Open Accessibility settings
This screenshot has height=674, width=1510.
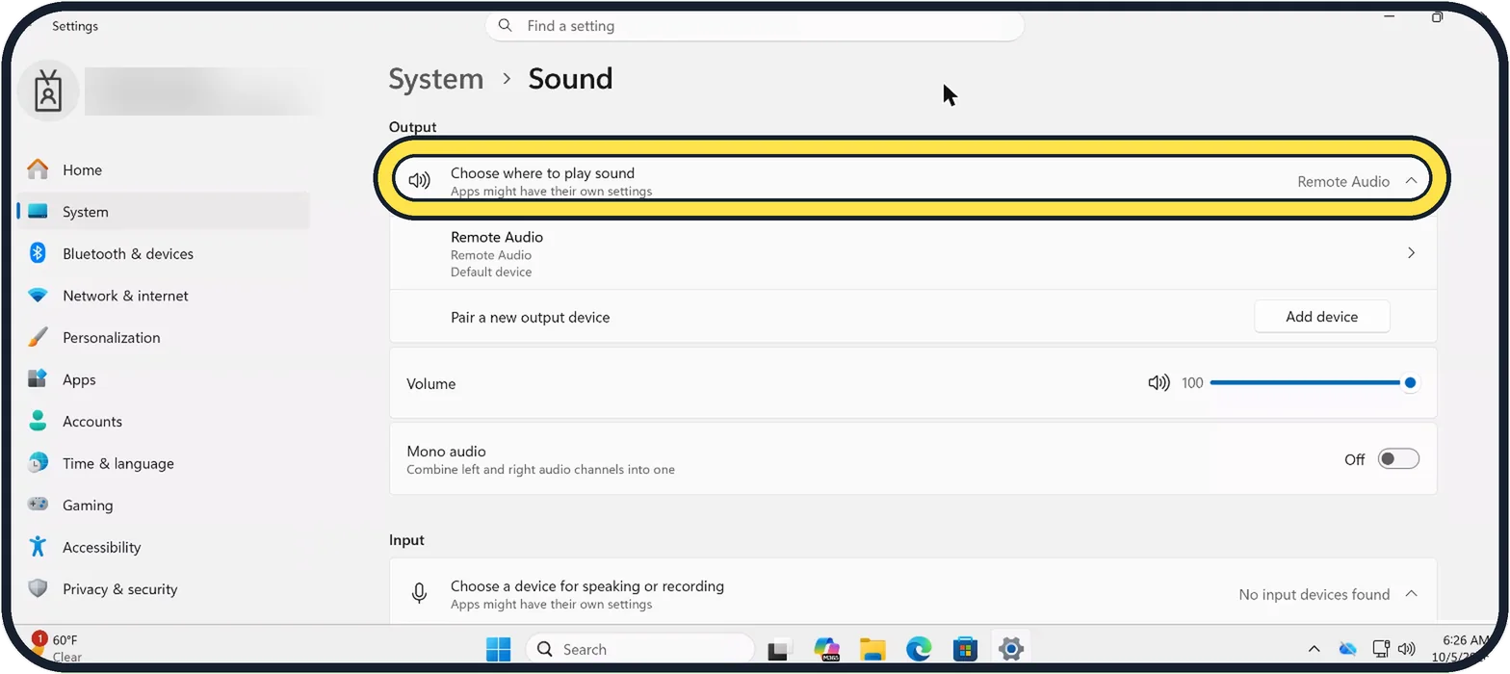(x=164, y=547)
